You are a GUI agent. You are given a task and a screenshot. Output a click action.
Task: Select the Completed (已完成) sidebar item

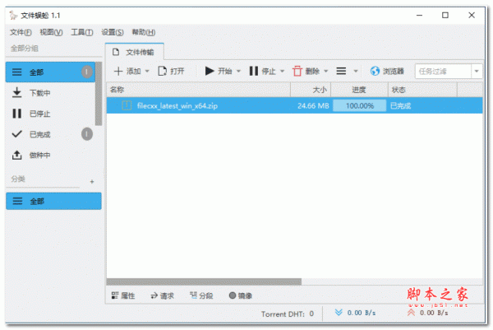click(x=50, y=134)
